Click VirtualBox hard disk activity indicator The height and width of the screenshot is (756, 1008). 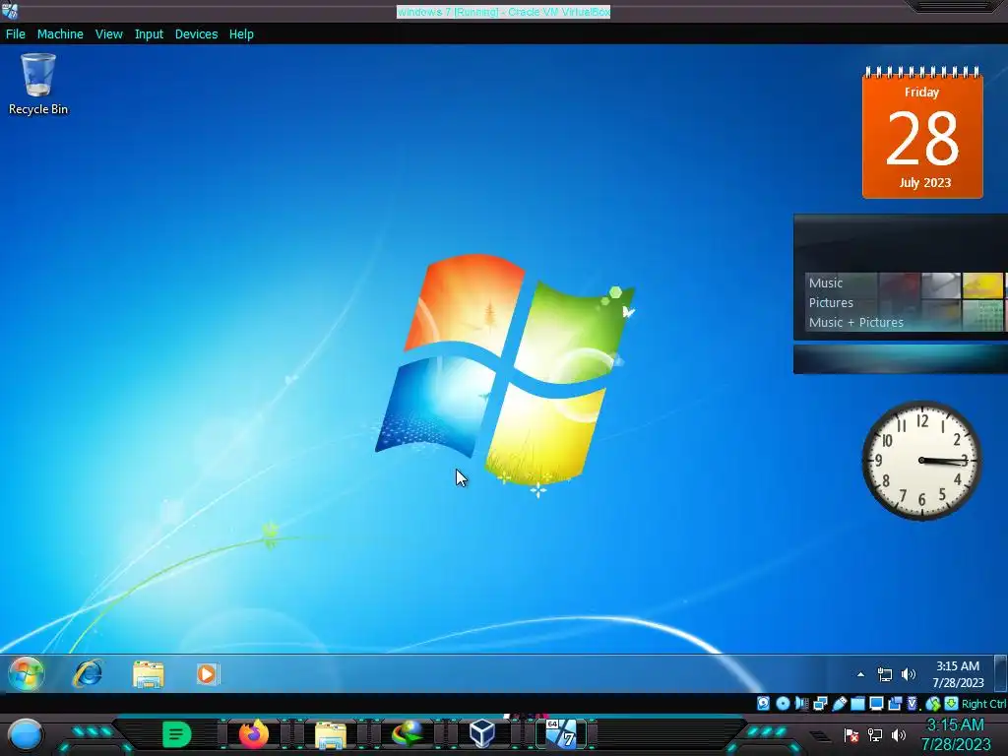point(763,703)
